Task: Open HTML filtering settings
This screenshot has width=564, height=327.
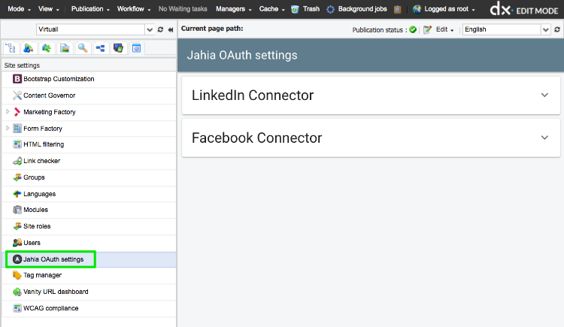Action: (44, 144)
